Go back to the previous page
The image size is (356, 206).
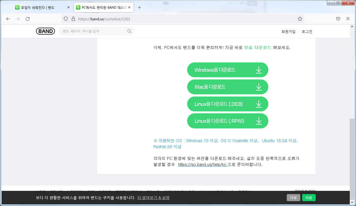8,19
